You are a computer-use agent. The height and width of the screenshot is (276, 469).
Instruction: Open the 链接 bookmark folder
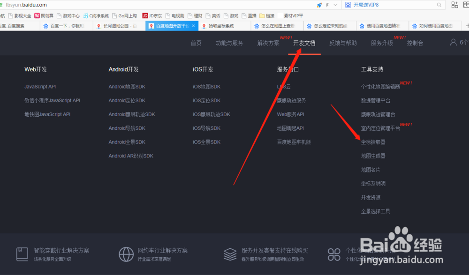(267, 16)
